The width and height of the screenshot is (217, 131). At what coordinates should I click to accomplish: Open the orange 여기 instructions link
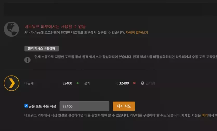(x=205, y=115)
